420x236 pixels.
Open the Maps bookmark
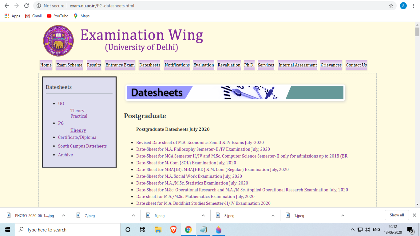pyautogui.click(x=81, y=16)
